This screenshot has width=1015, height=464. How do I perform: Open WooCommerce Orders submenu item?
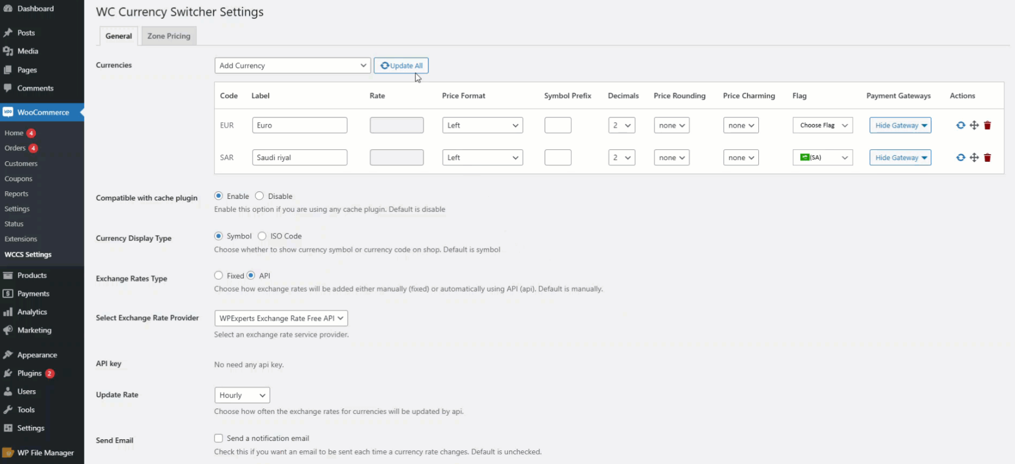(15, 148)
